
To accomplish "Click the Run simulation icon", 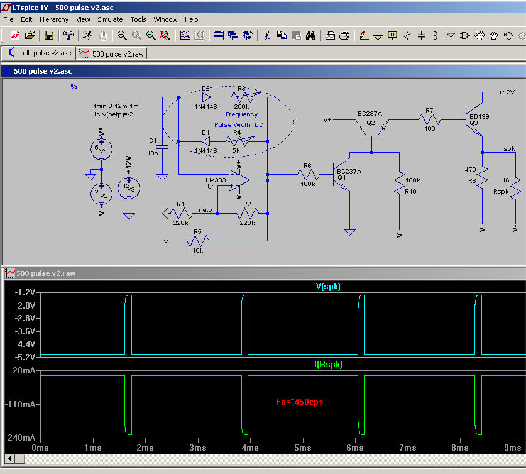I will [87, 36].
